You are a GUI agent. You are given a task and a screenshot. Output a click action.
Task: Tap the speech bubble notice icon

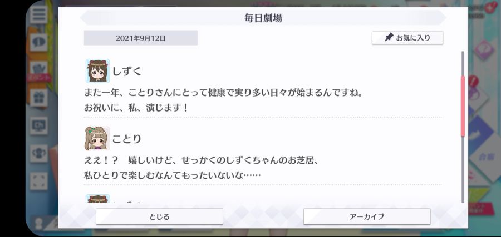pyautogui.click(x=38, y=42)
